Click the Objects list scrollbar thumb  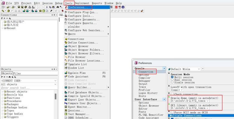tap(55, 96)
